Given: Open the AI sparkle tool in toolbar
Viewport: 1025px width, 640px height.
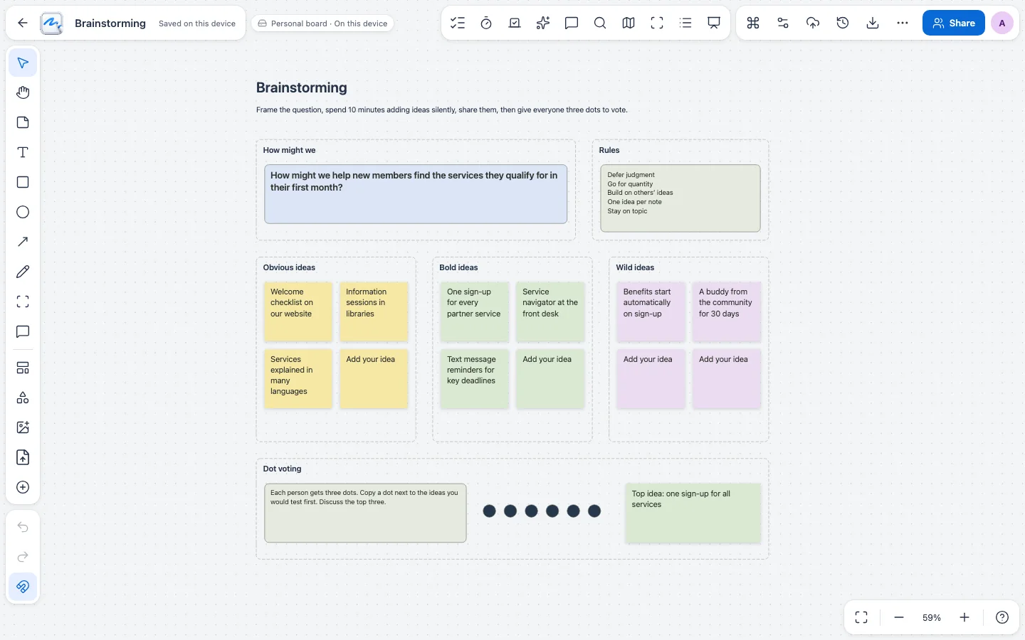Looking at the screenshot, I should (x=543, y=23).
